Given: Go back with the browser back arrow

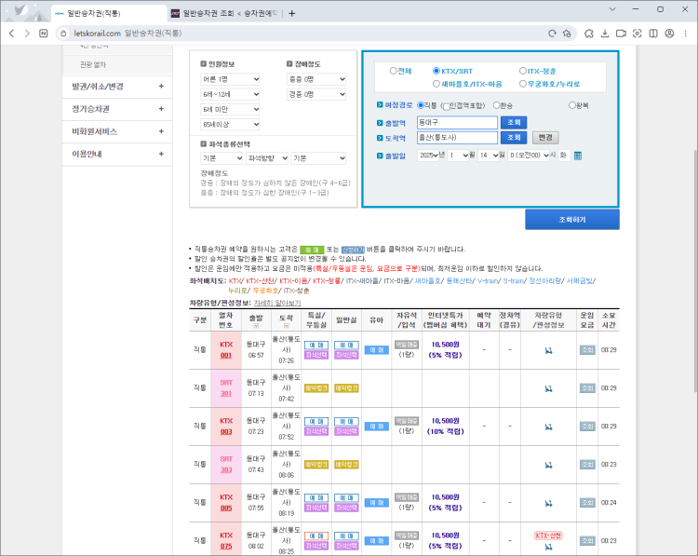Looking at the screenshot, I should point(11,34).
